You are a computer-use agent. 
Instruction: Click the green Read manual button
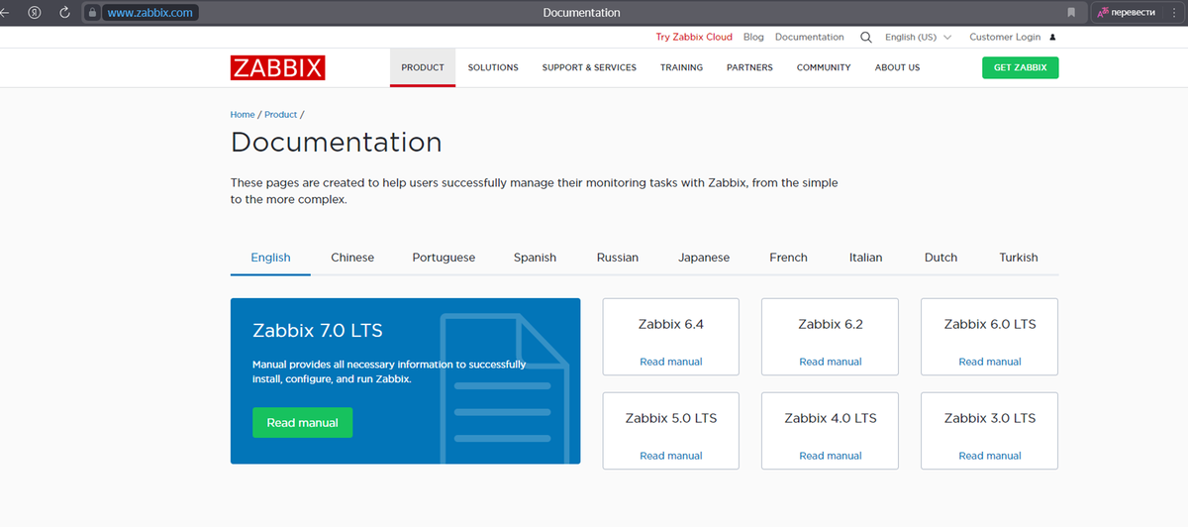(x=302, y=423)
